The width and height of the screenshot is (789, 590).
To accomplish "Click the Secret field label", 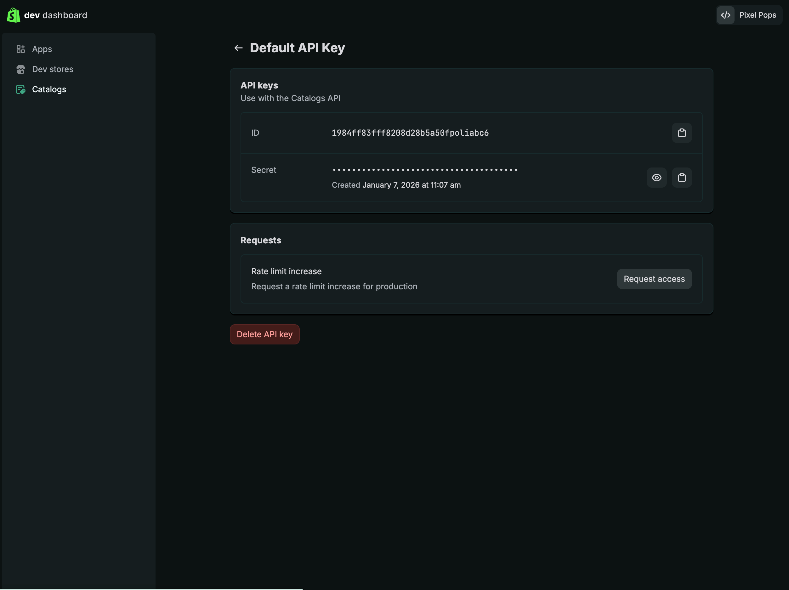I will tap(264, 170).
